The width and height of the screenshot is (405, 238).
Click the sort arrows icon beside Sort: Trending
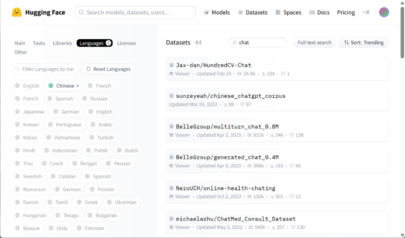(x=346, y=42)
